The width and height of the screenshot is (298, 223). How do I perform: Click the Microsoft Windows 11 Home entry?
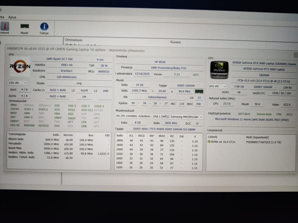pos(252,120)
